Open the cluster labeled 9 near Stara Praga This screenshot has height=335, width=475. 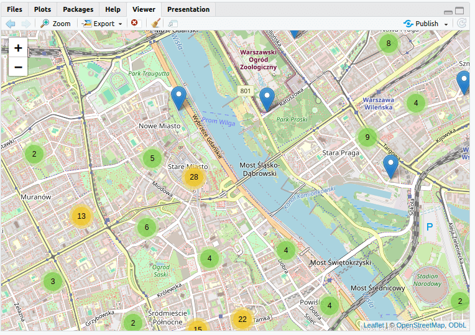pyautogui.click(x=367, y=137)
